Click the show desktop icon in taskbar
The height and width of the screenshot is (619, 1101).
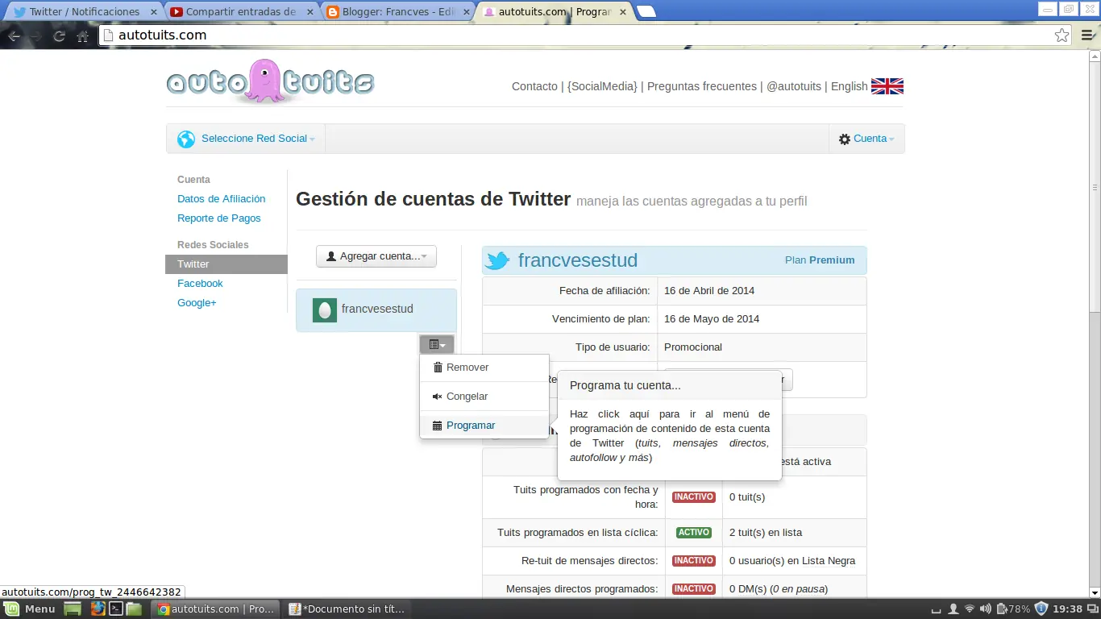pos(73,609)
